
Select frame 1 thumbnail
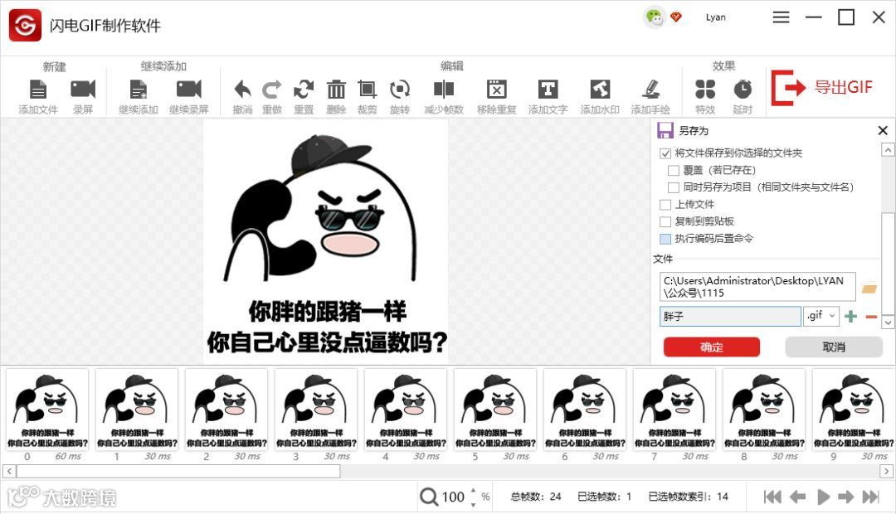[137, 409]
